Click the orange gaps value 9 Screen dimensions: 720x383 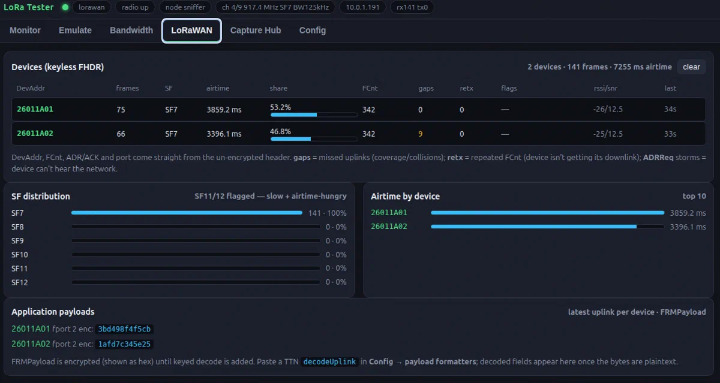pyautogui.click(x=420, y=134)
